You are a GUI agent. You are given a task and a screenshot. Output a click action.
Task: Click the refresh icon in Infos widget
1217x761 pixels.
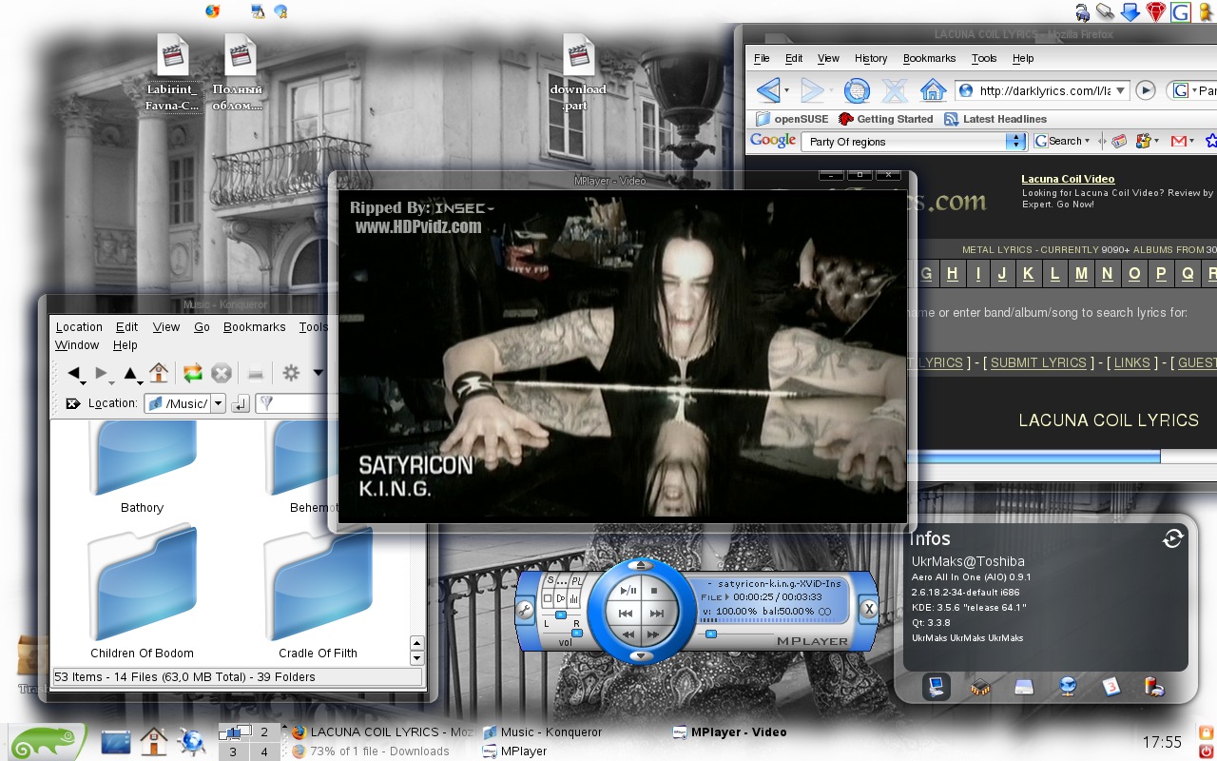[1172, 538]
